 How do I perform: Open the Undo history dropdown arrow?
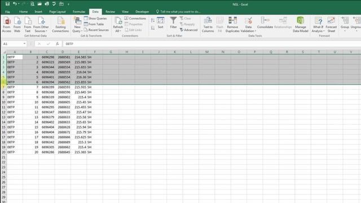(x=19, y=4)
